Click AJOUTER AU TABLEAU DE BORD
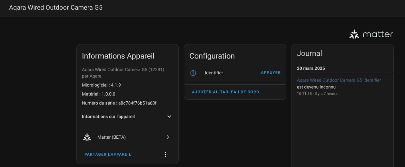 pyautogui.click(x=225, y=92)
